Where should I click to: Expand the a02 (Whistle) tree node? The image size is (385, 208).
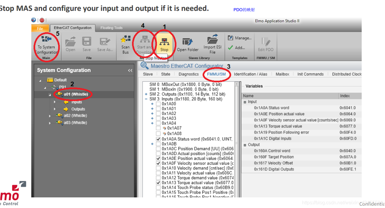(50, 116)
